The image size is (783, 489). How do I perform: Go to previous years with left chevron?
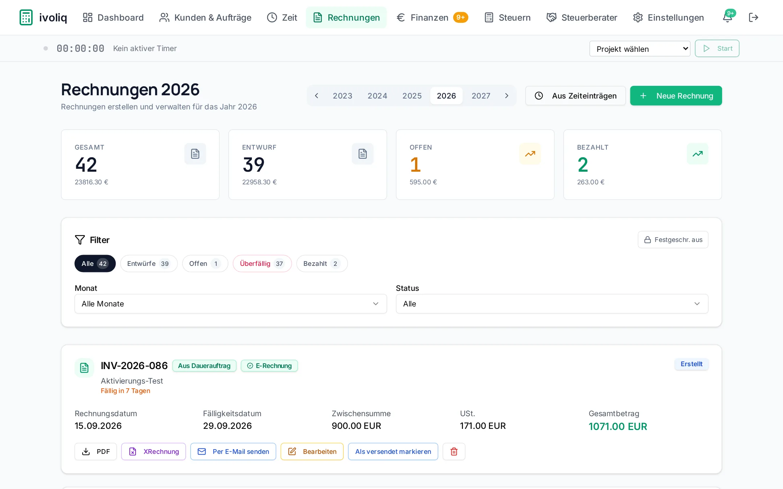(x=316, y=96)
